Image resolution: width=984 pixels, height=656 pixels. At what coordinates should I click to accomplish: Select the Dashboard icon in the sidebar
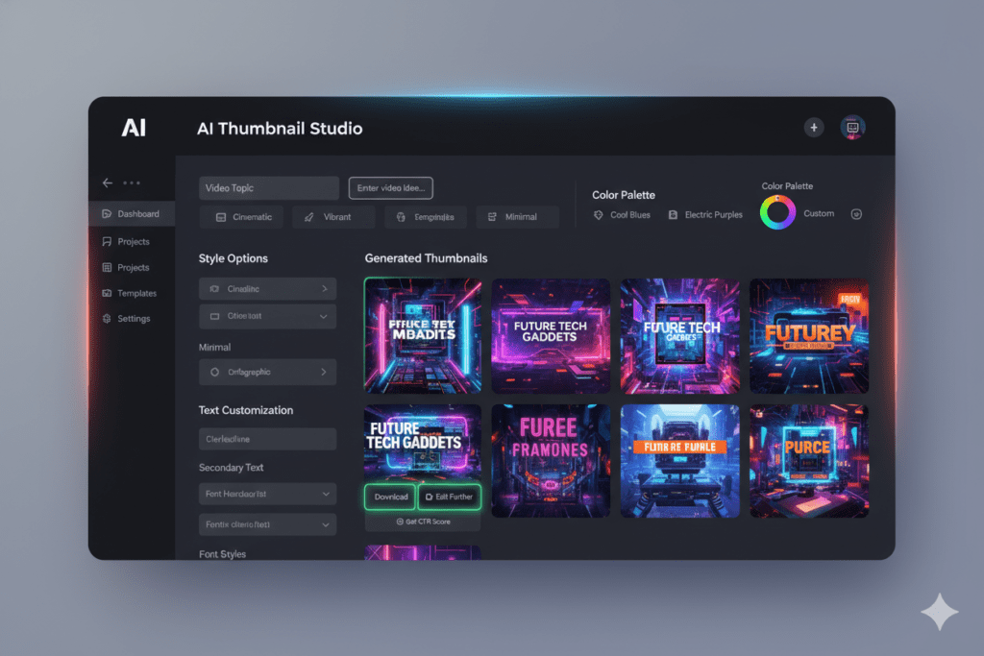click(107, 213)
